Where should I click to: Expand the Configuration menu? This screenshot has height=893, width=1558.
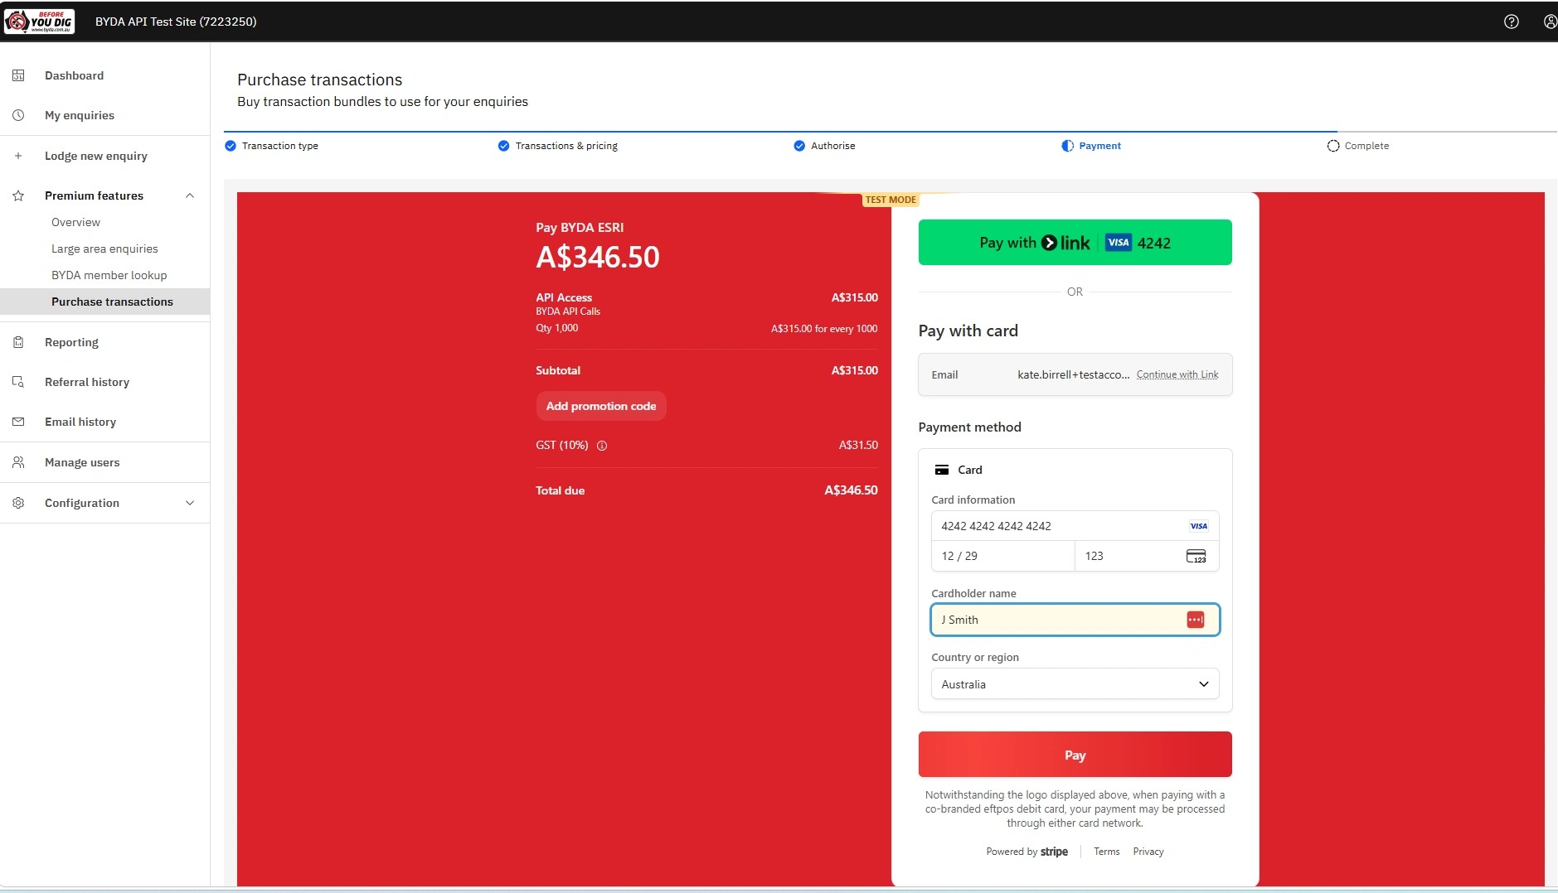click(x=190, y=503)
